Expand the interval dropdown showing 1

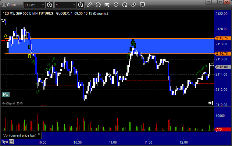coord(74,5)
